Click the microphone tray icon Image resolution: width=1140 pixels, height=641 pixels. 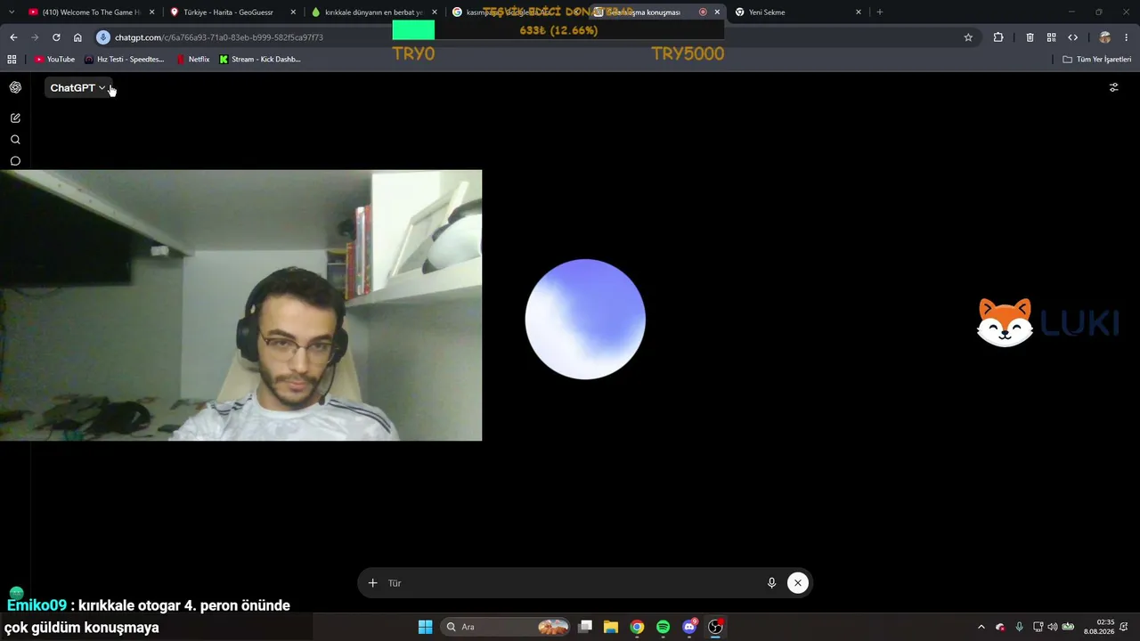(1019, 627)
